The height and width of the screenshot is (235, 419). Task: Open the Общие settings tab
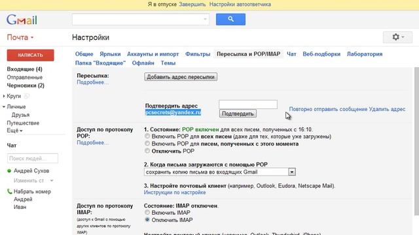click(x=84, y=54)
